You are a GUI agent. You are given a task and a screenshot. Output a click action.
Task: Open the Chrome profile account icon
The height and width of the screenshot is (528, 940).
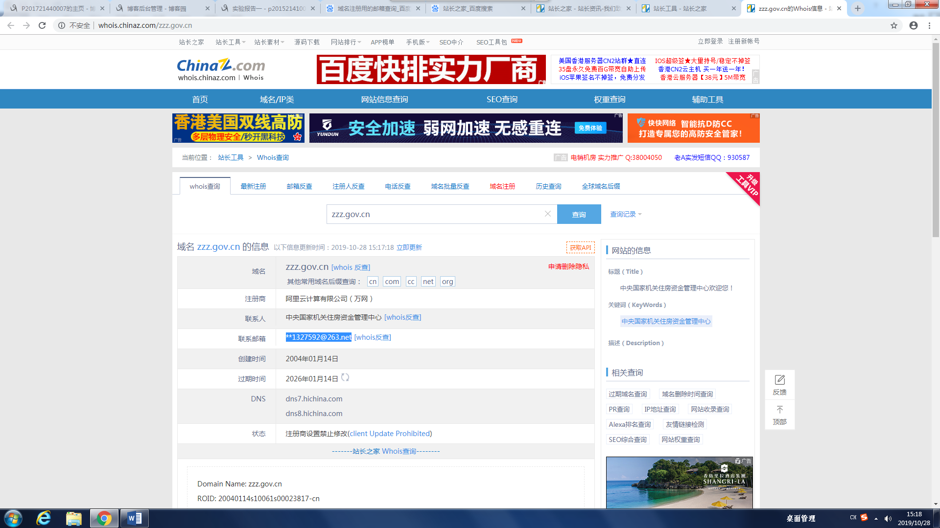point(914,25)
